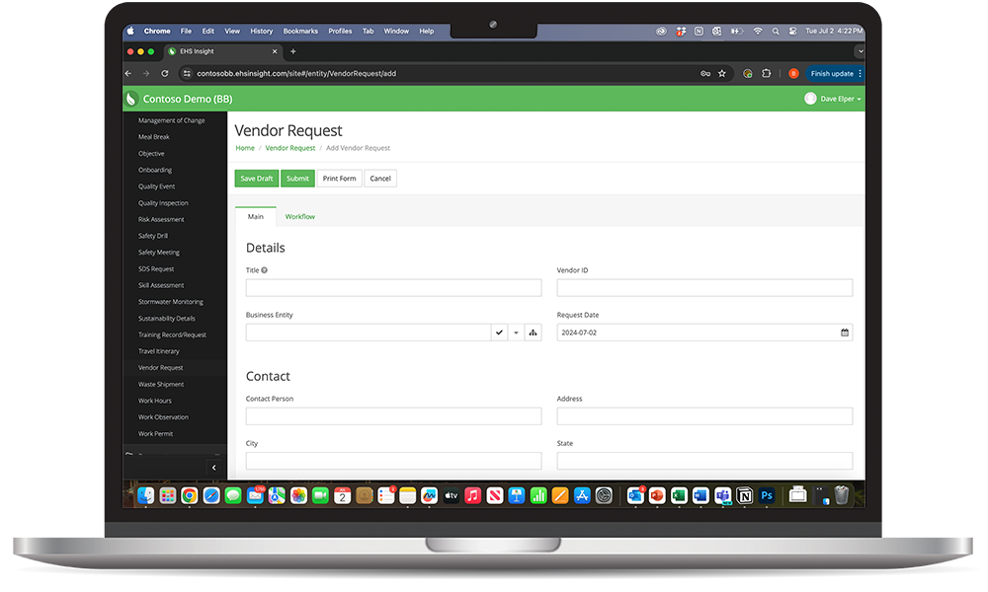Image resolution: width=988 pixels, height=592 pixels.
Task: Open Spotlight search from the menu bar
Action: (776, 31)
